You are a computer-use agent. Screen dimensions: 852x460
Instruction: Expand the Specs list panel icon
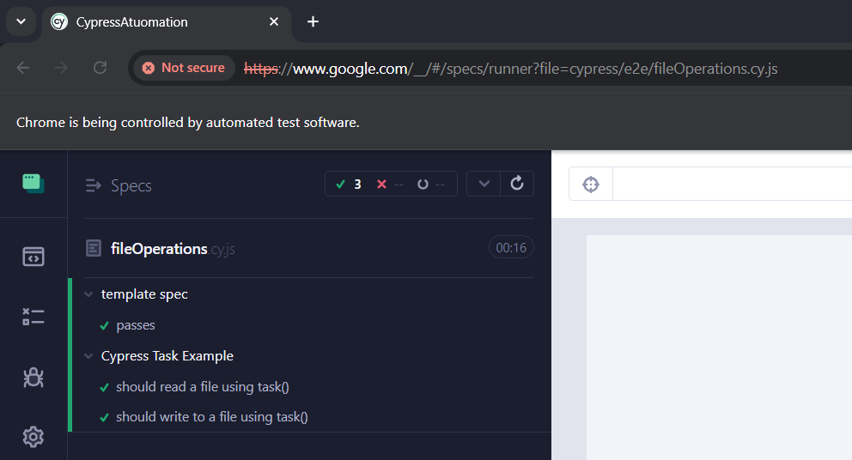pos(94,185)
